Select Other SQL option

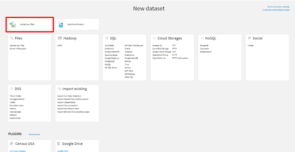click(129, 77)
